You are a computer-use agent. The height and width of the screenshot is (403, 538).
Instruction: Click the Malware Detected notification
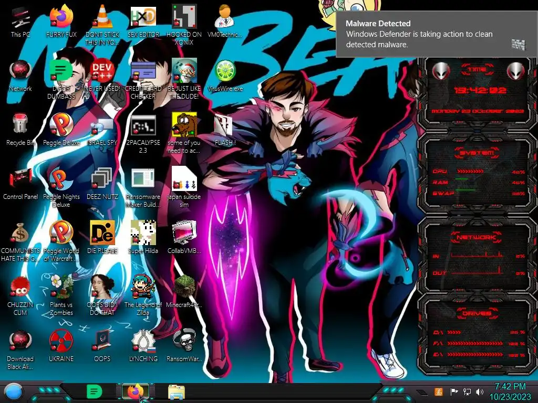coord(437,34)
